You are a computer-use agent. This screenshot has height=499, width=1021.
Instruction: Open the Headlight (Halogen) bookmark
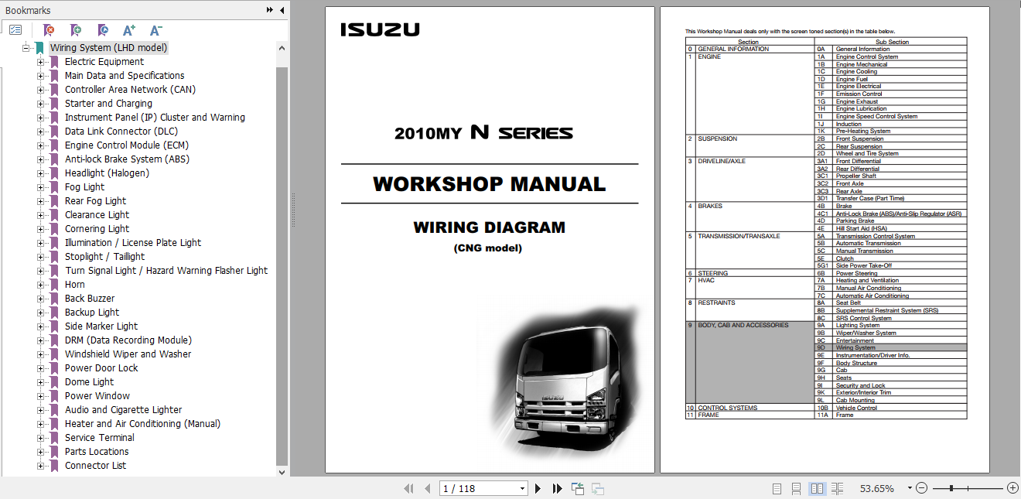click(x=107, y=173)
